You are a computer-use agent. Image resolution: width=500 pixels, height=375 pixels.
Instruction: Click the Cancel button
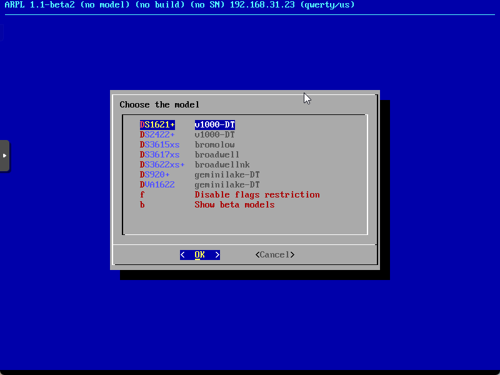275,255
